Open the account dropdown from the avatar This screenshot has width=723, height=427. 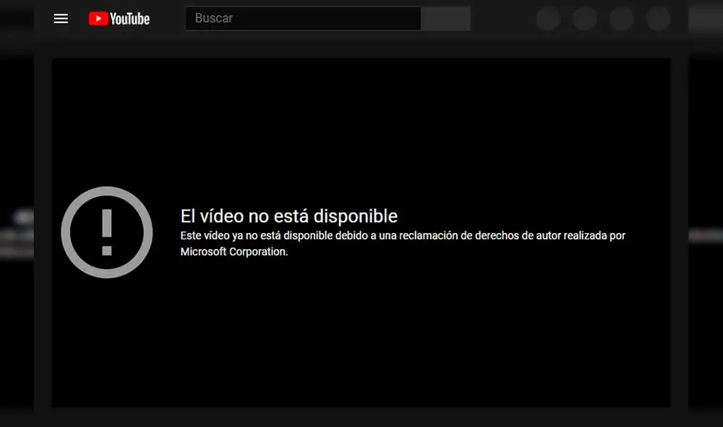(x=659, y=18)
